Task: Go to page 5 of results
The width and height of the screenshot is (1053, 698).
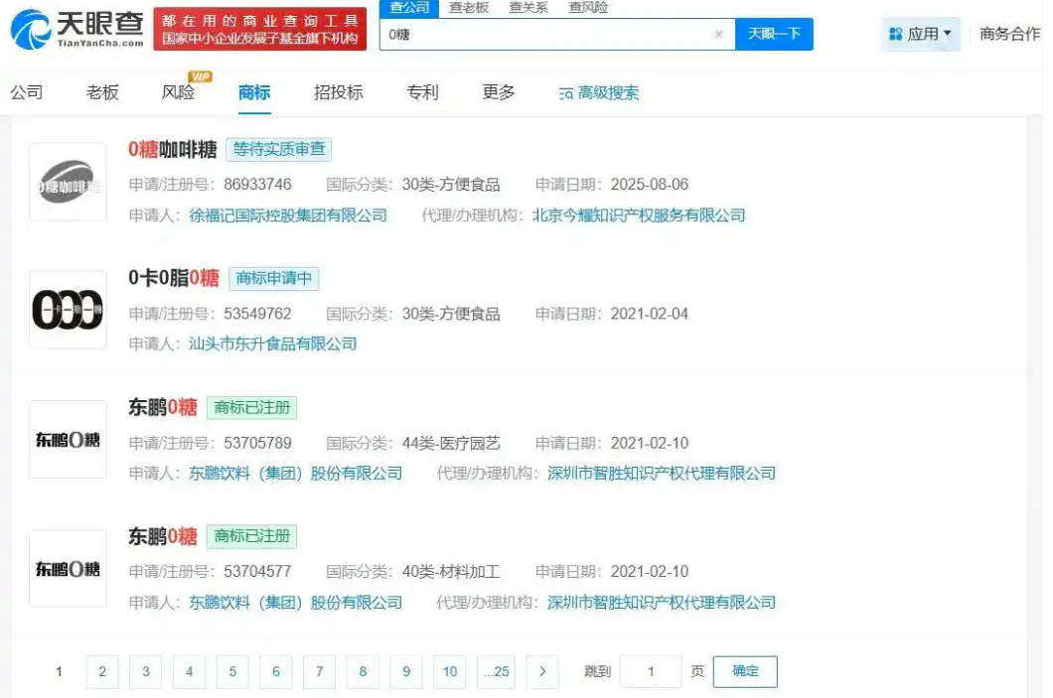Action: click(232, 672)
